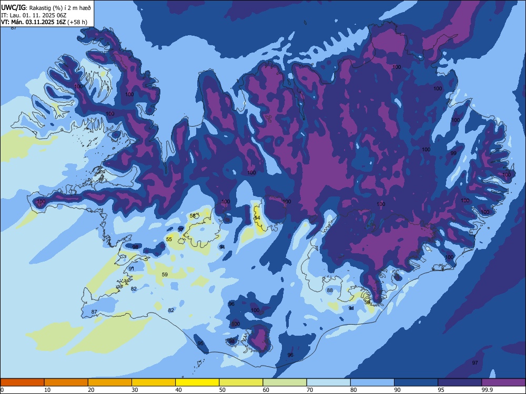Click the '30' tick label on the color scale
This screenshot has height=394, width=526.
[135, 390]
